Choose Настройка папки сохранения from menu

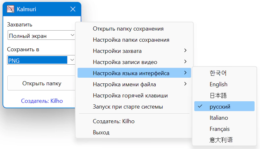point(131,40)
